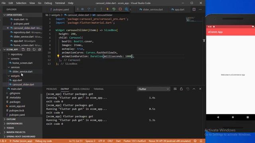
Task: Expand the Dependencies section
Action: 22,124
